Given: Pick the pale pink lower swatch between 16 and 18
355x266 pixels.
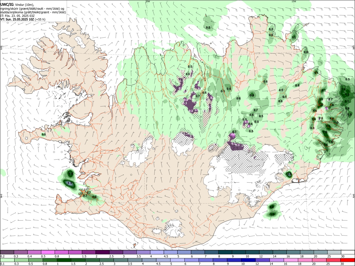Looking at the screenshot, I should click(x=291, y=260).
